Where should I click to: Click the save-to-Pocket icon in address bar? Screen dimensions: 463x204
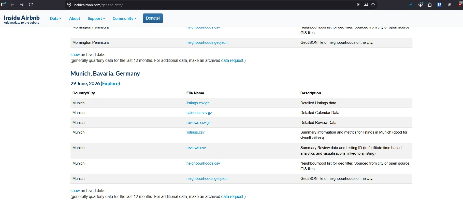tap(366, 5)
